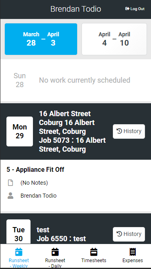
Task: Click the Log Out text link
Action: pos(137,9)
